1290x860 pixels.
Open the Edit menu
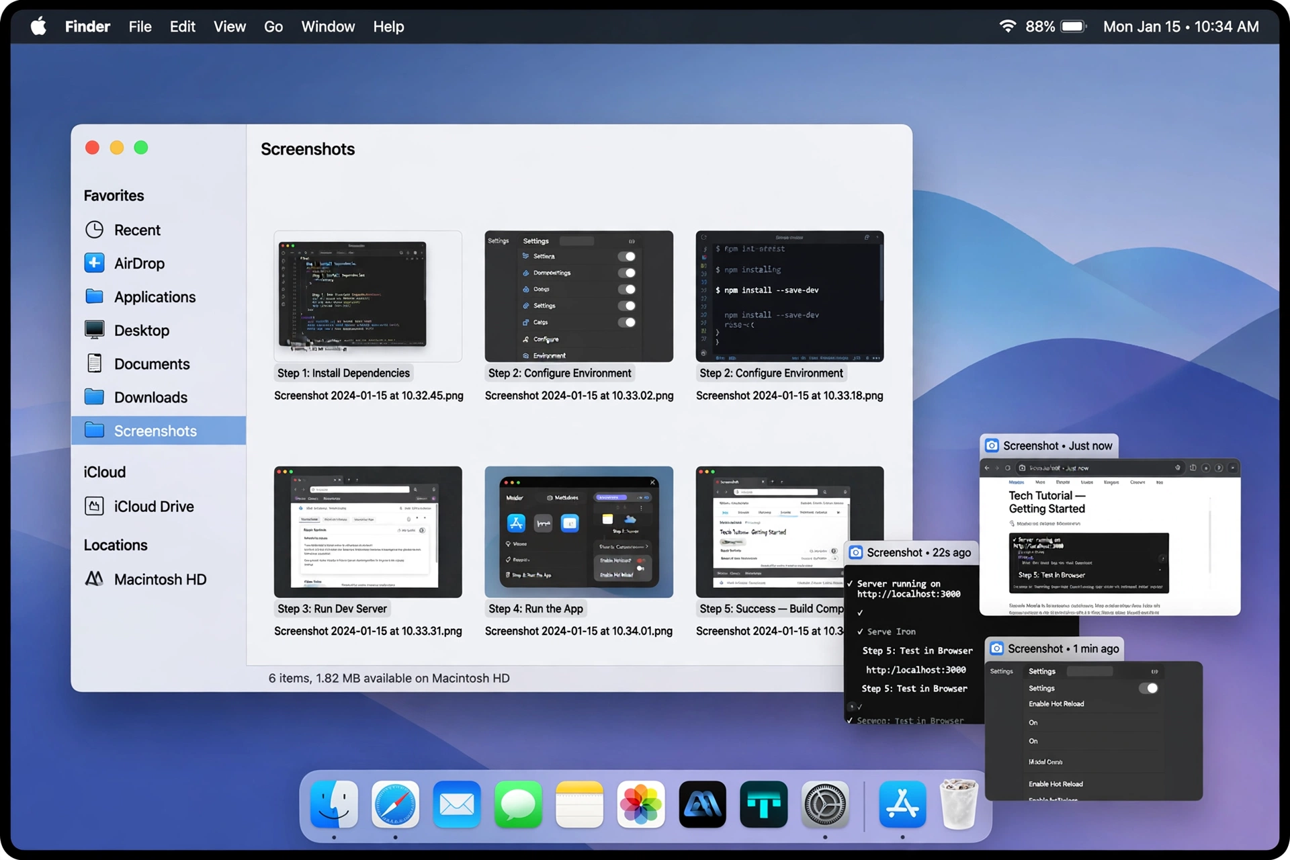click(x=182, y=27)
